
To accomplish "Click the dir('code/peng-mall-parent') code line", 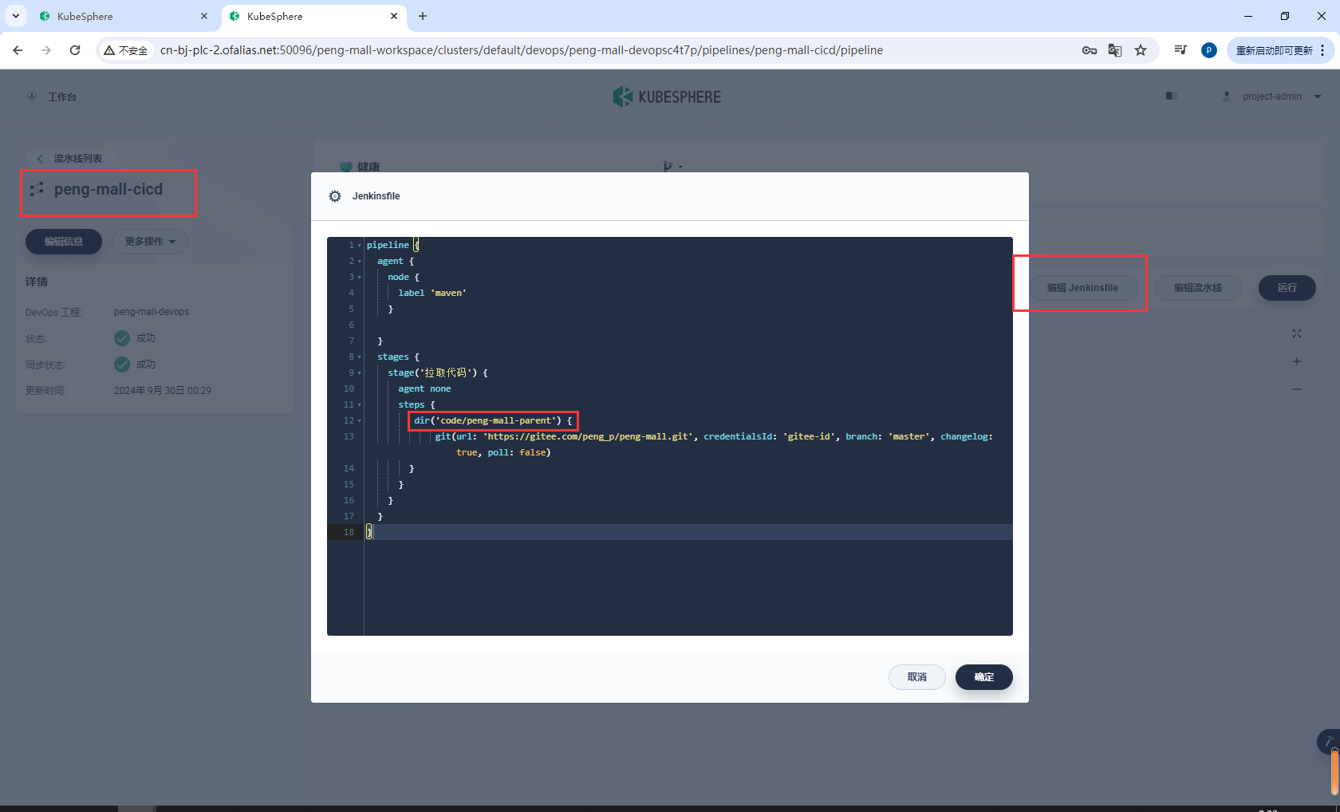I will tap(493, 420).
